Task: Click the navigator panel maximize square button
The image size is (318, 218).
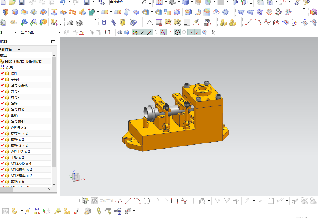Action: [x=53, y=42]
